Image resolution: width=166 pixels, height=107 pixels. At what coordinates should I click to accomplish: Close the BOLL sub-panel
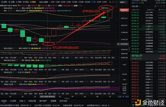point(17,48)
